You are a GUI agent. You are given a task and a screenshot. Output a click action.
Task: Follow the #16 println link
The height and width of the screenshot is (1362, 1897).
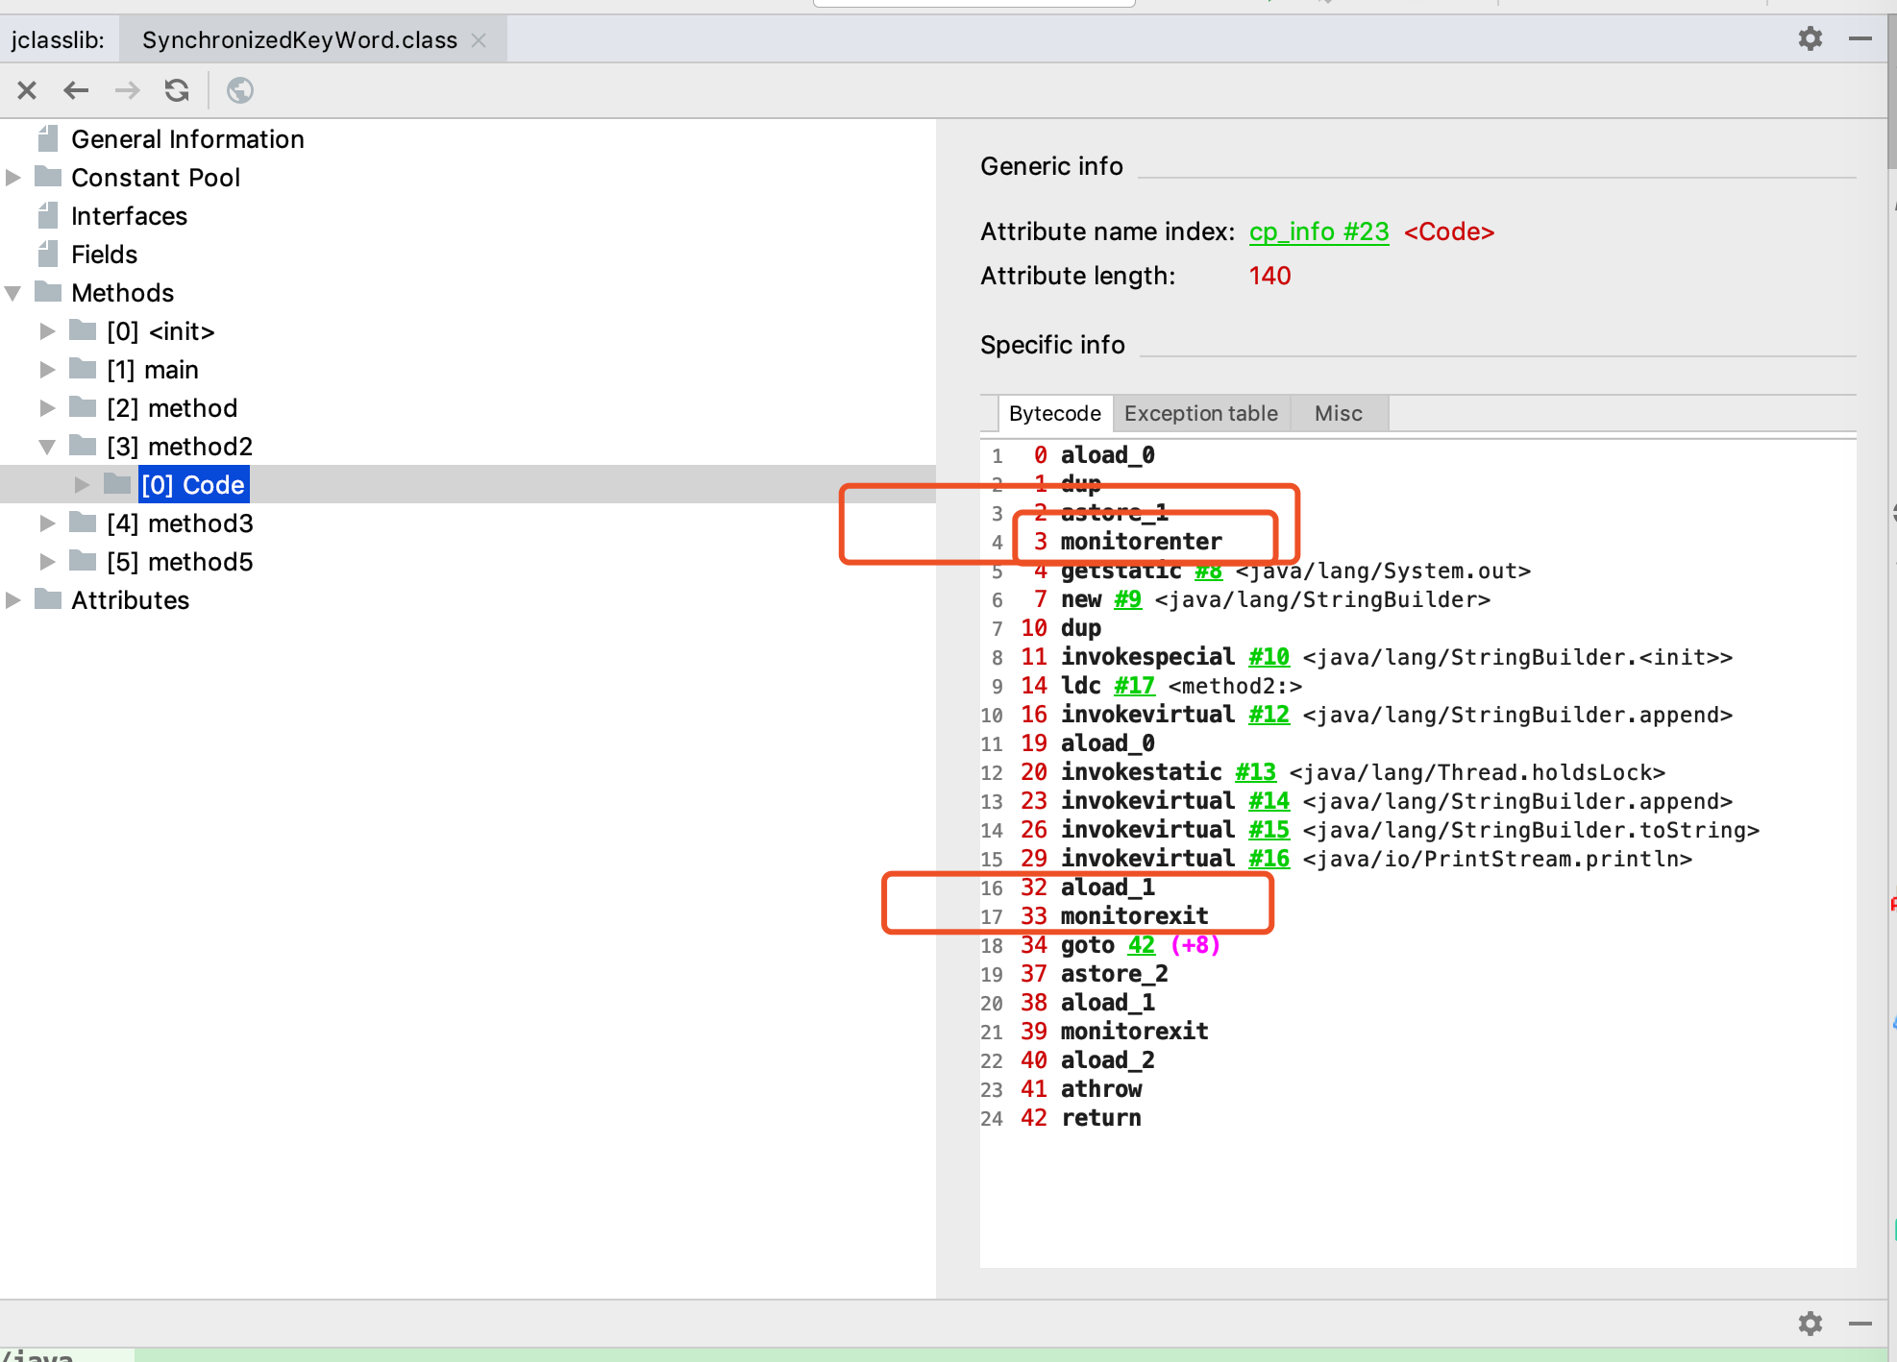tap(1269, 859)
